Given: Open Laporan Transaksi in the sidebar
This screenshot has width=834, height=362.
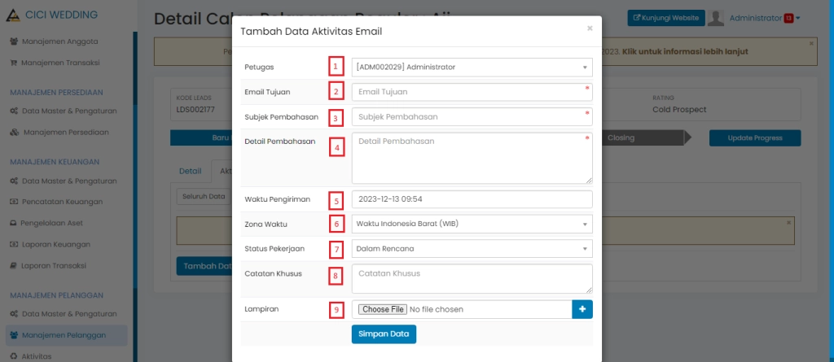Looking at the screenshot, I should coord(55,265).
